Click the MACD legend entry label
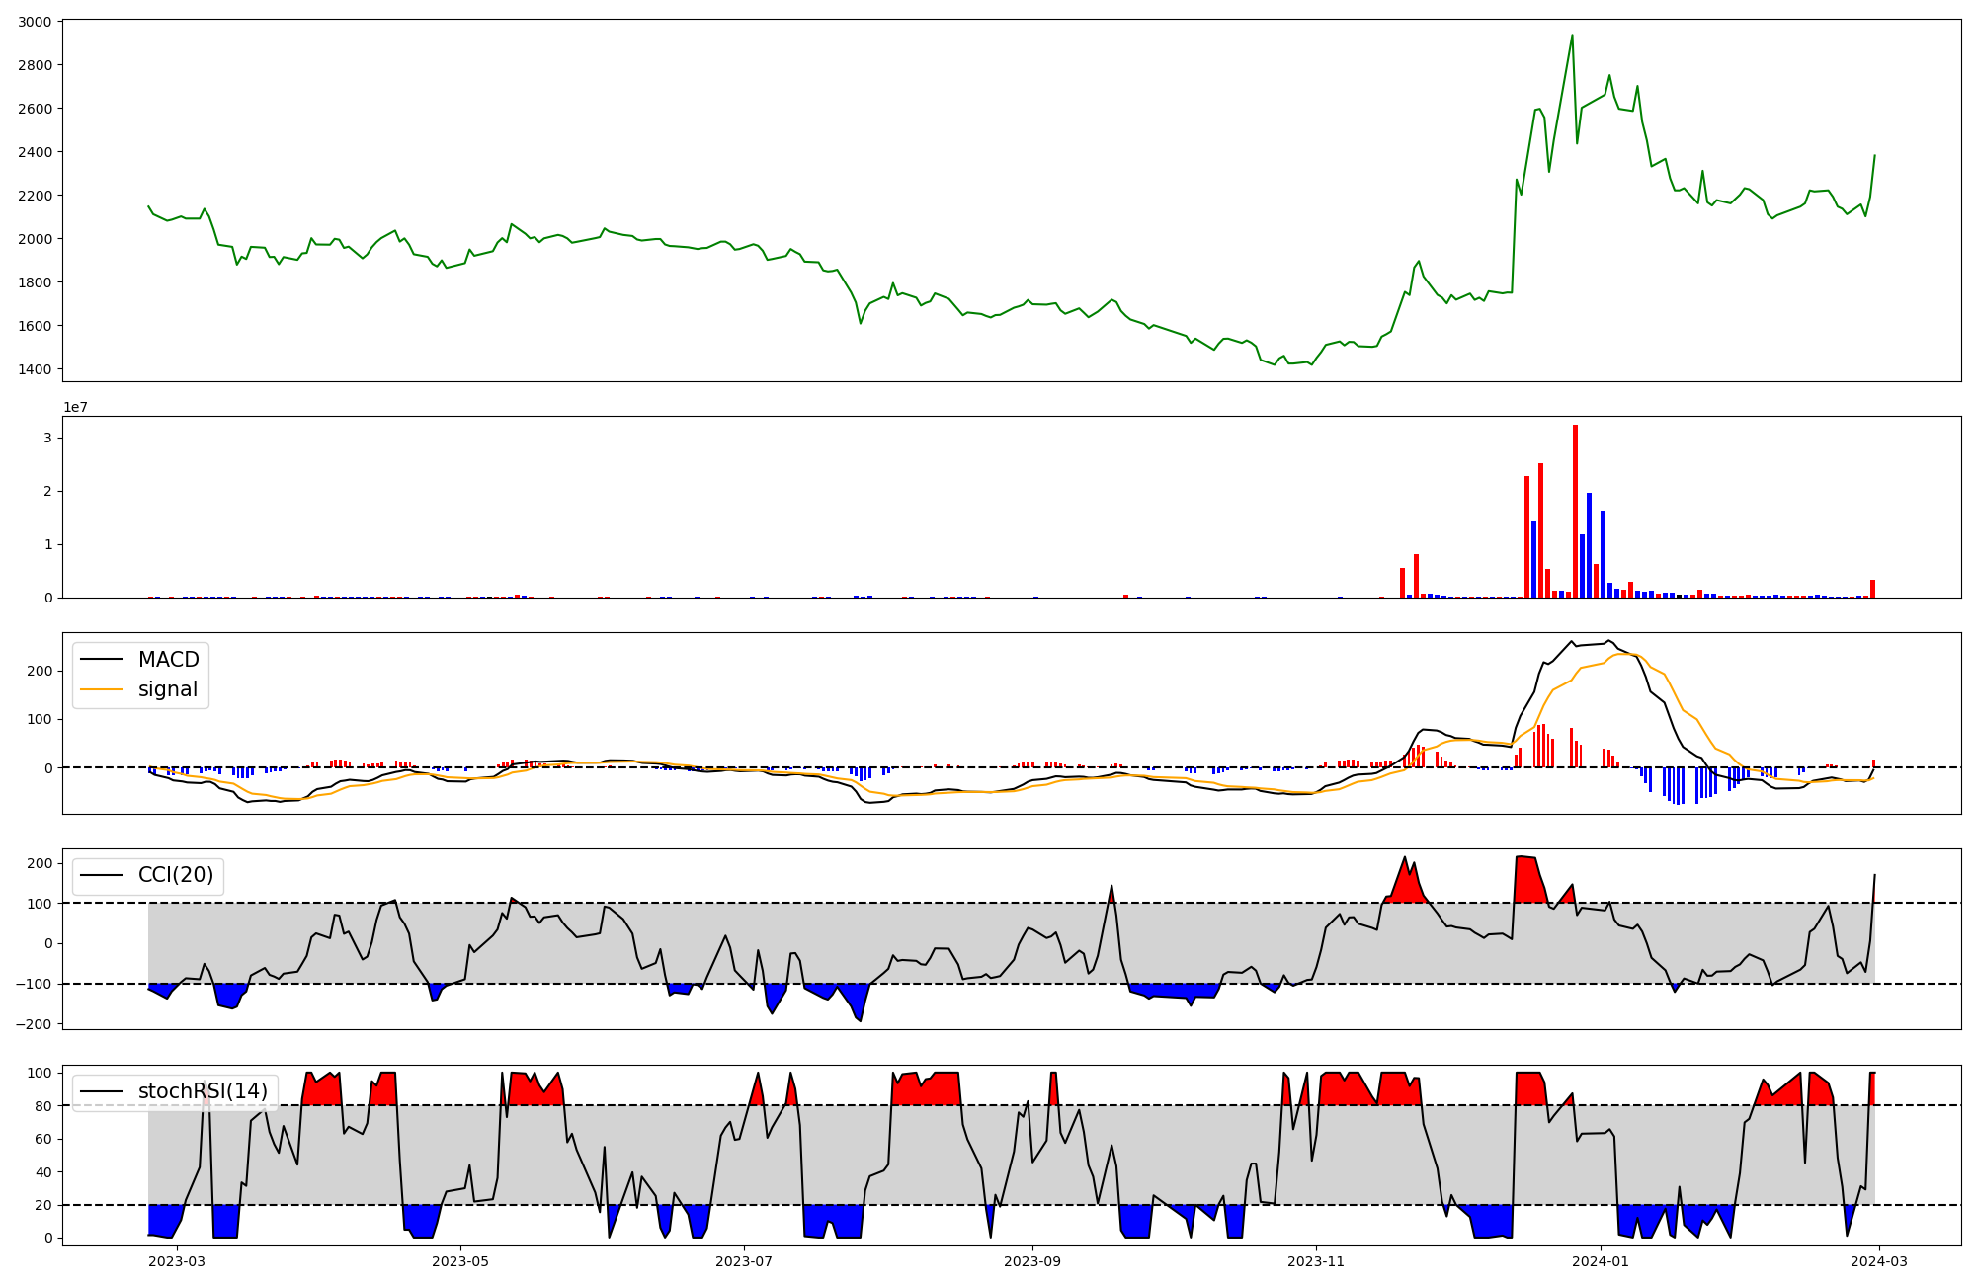1976x1284 pixels. pos(168,660)
